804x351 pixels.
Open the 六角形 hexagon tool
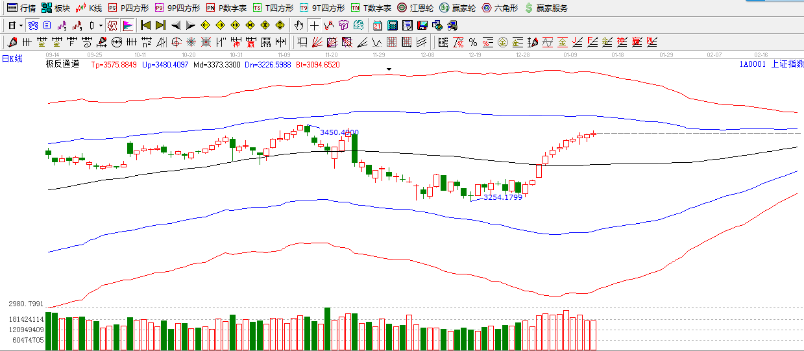tap(500, 8)
